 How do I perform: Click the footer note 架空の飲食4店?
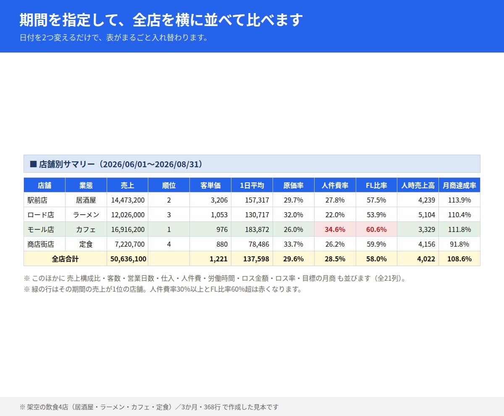pos(149,407)
